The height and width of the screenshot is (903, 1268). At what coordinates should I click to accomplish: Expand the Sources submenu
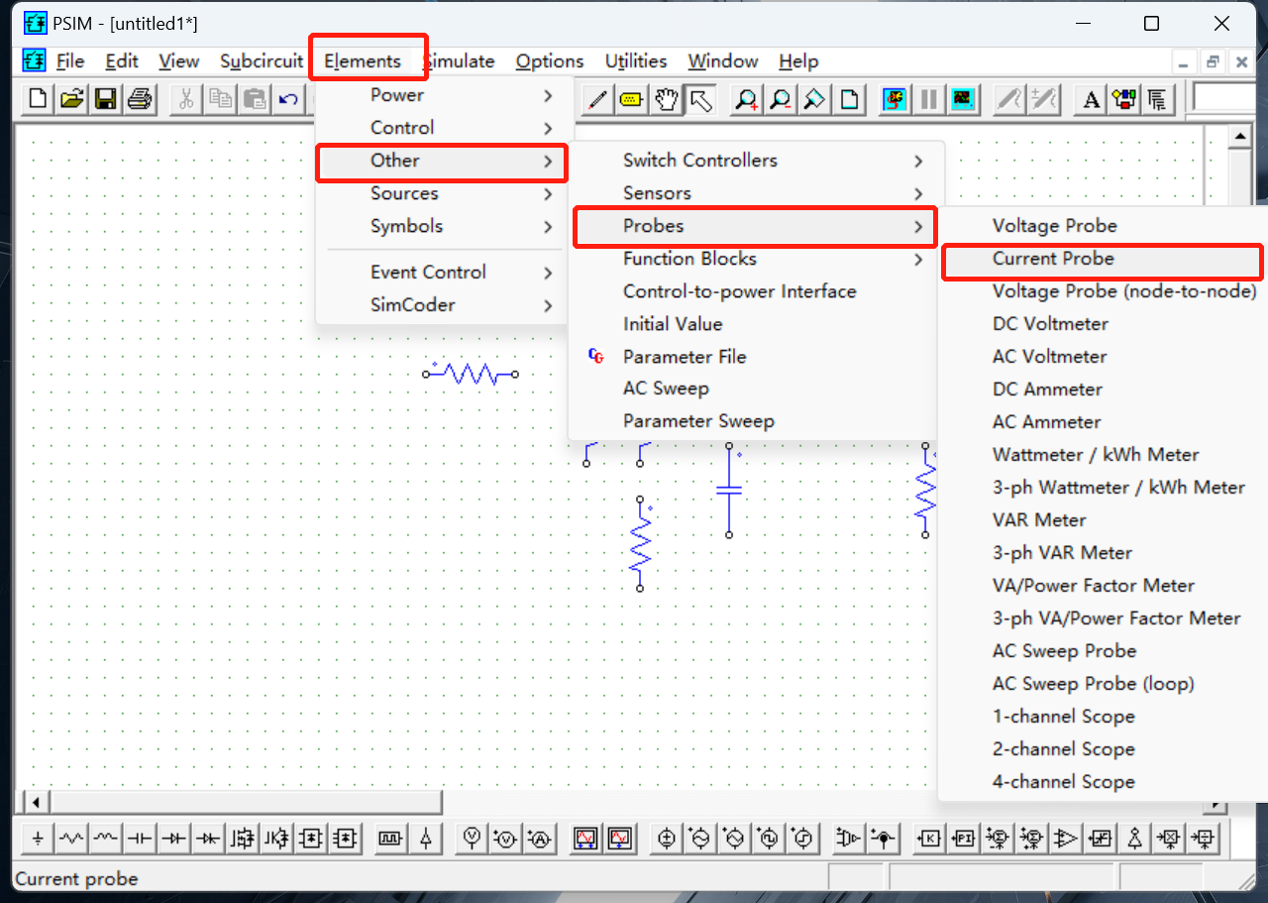pyautogui.click(x=443, y=193)
